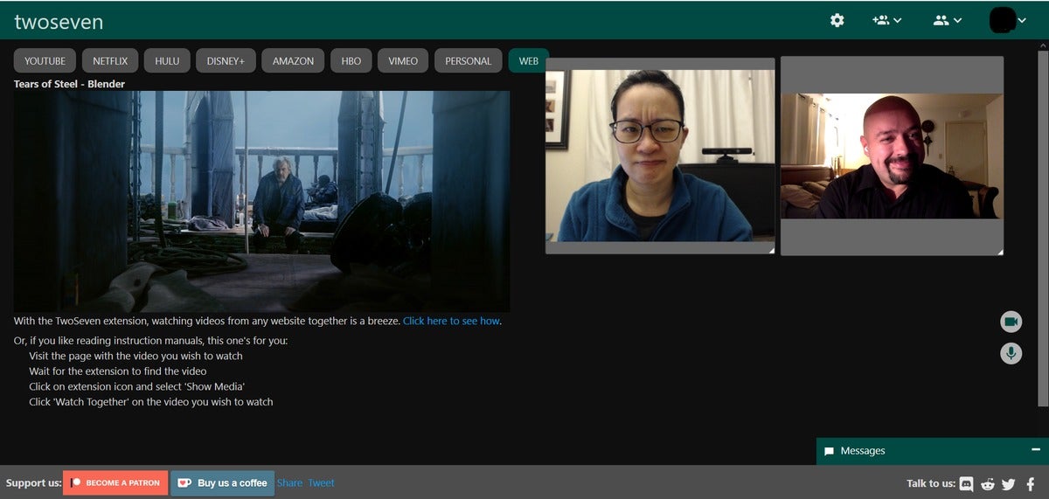Toggle the webcam camera button
Image resolution: width=1049 pixels, height=499 pixels.
coord(1011,322)
